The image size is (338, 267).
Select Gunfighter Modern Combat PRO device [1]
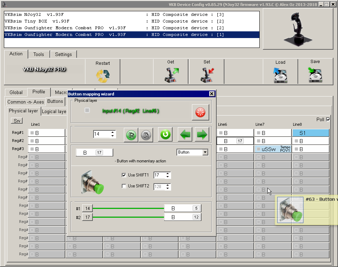(x=132, y=35)
